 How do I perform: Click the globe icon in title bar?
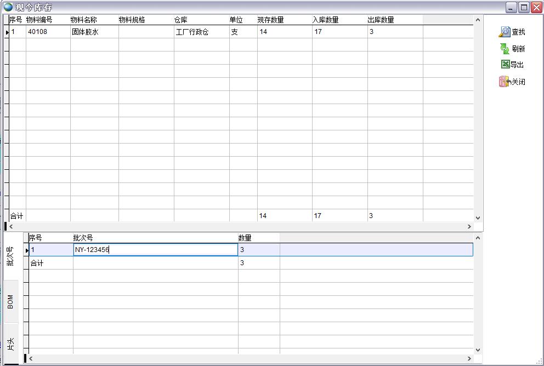8,7
